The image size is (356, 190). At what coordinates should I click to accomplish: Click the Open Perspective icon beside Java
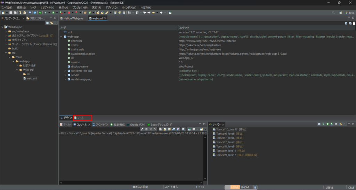point(340,13)
